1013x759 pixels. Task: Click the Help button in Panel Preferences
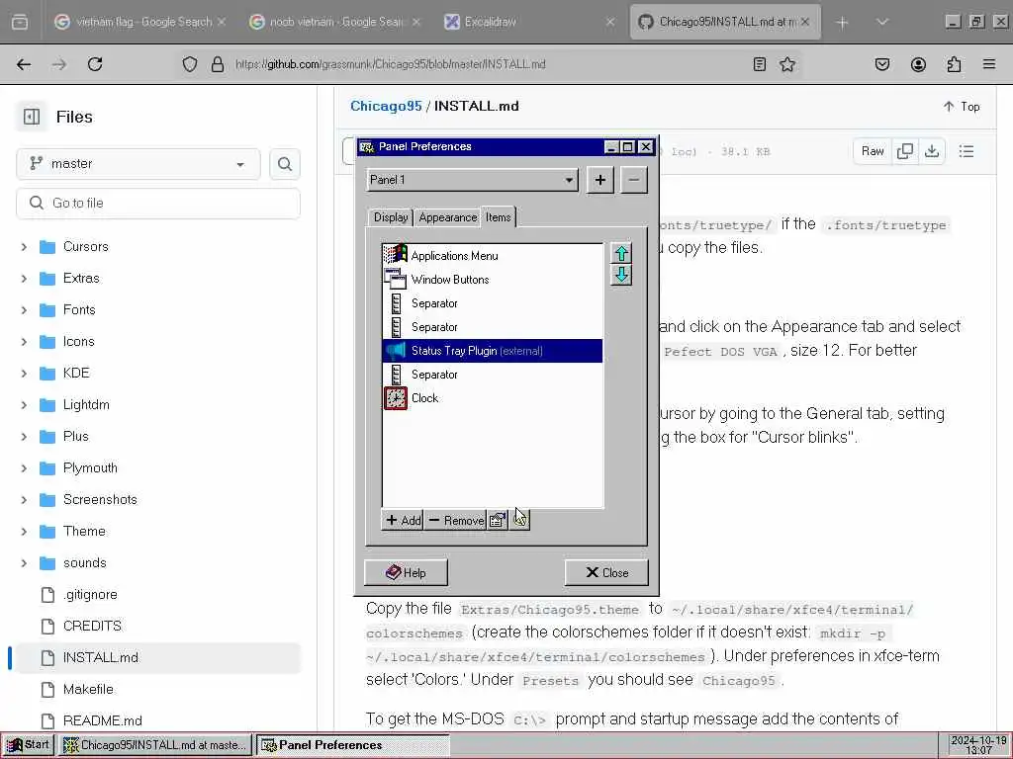click(x=406, y=572)
